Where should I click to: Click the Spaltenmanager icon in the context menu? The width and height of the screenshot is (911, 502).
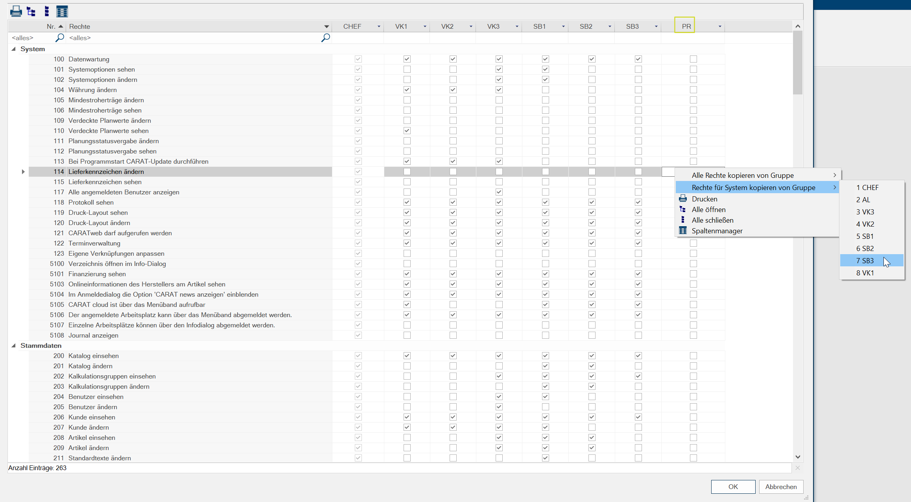coord(683,231)
